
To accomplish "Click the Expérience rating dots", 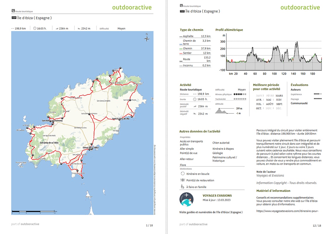I will [x=318, y=94].
